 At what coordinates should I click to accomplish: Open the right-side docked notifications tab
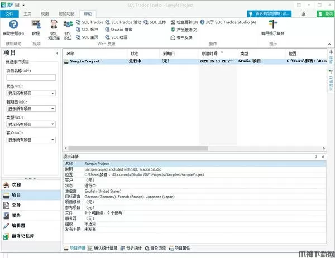[331, 56]
